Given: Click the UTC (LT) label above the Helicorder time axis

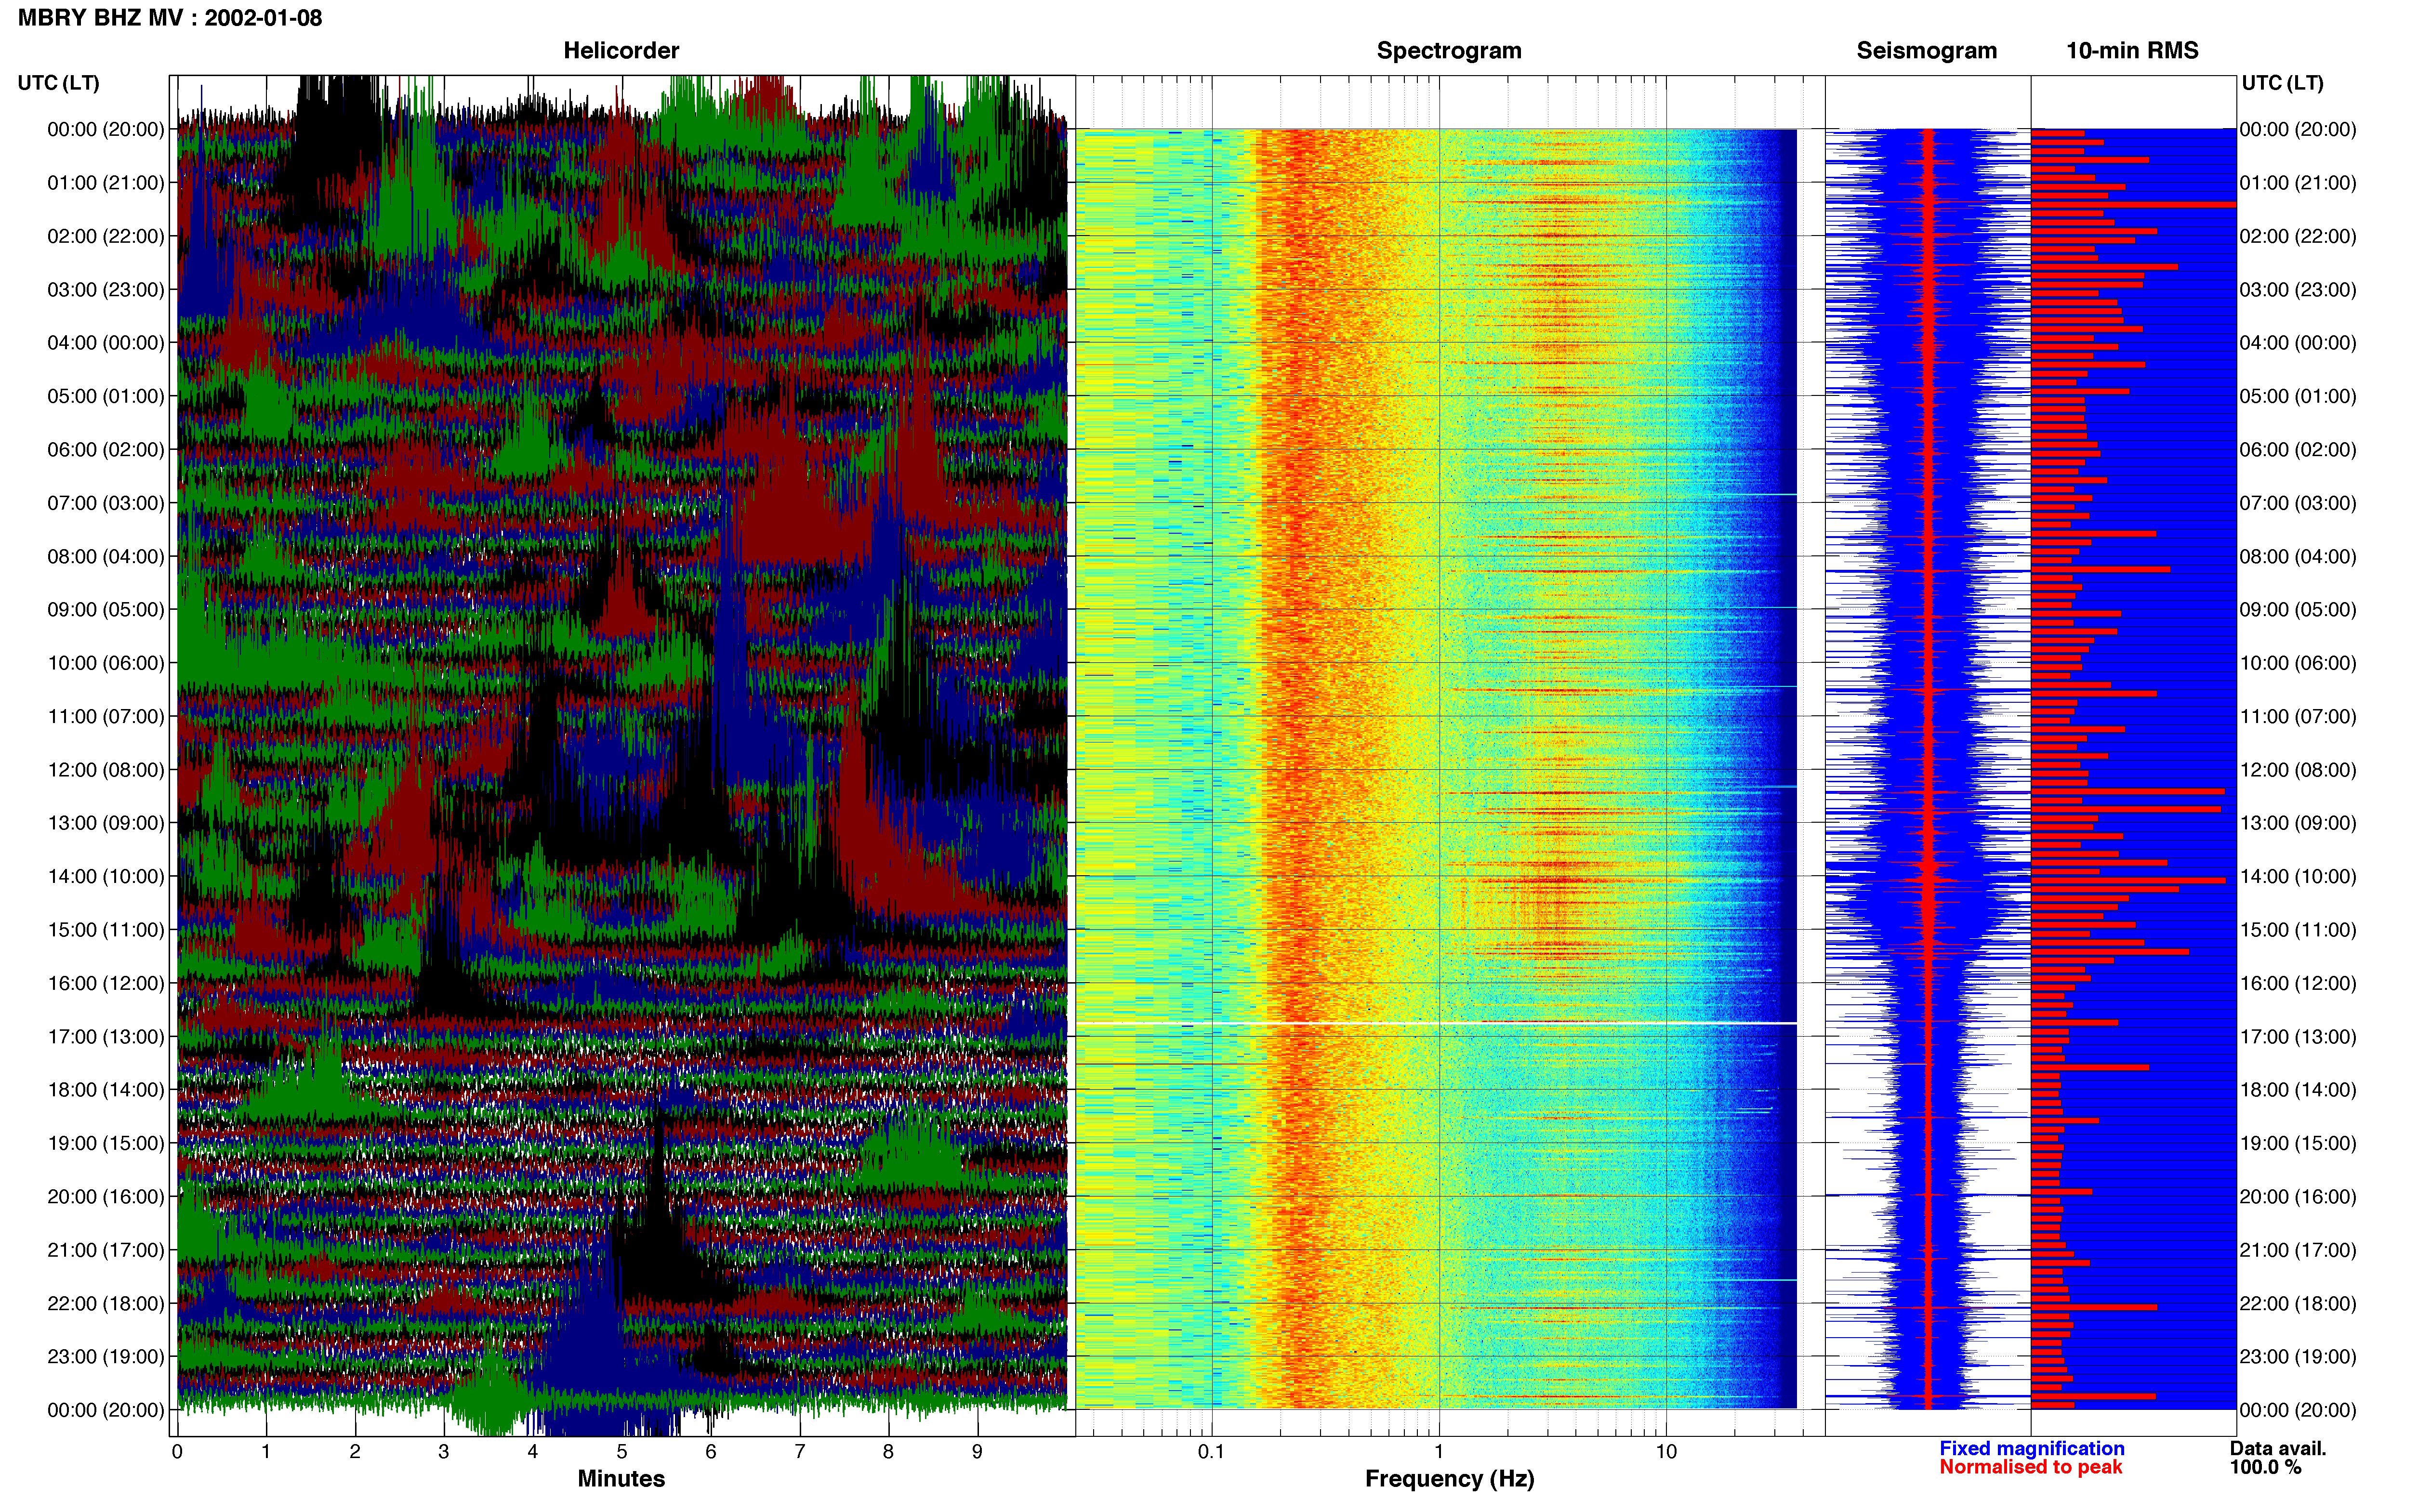Looking at the screenshot, I should 59,83.
